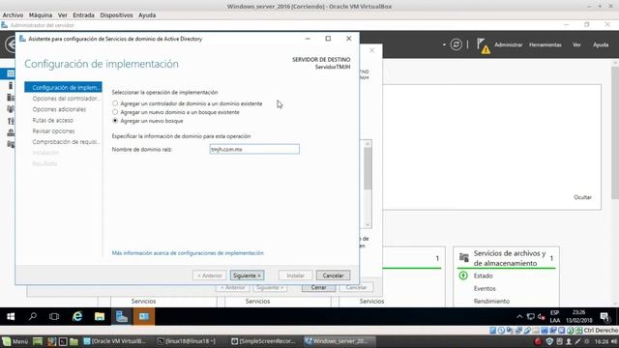The height and width of the screenshot is (348, 619).
Task: Click the file services tile icon
Action: coord(464,258)
